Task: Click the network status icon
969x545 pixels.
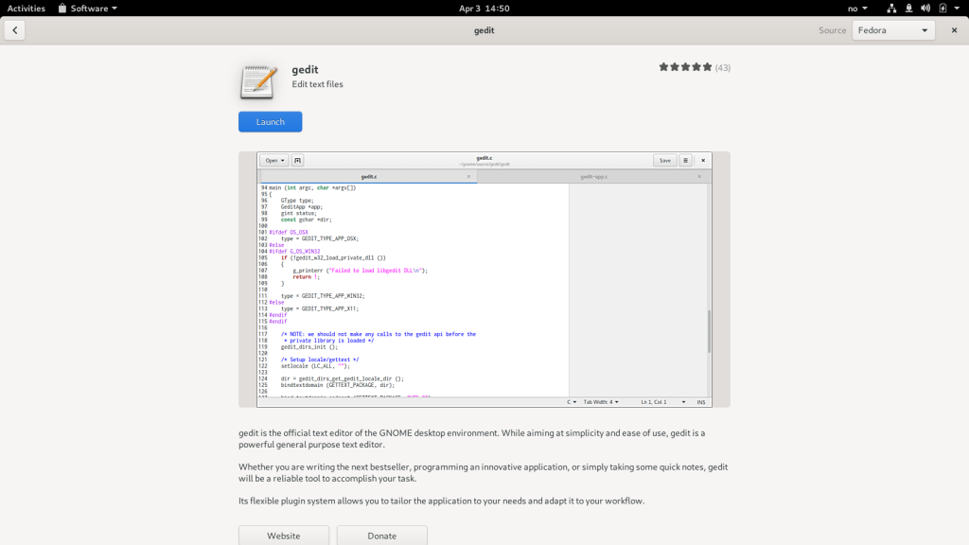Action: (x=891, y=8)
